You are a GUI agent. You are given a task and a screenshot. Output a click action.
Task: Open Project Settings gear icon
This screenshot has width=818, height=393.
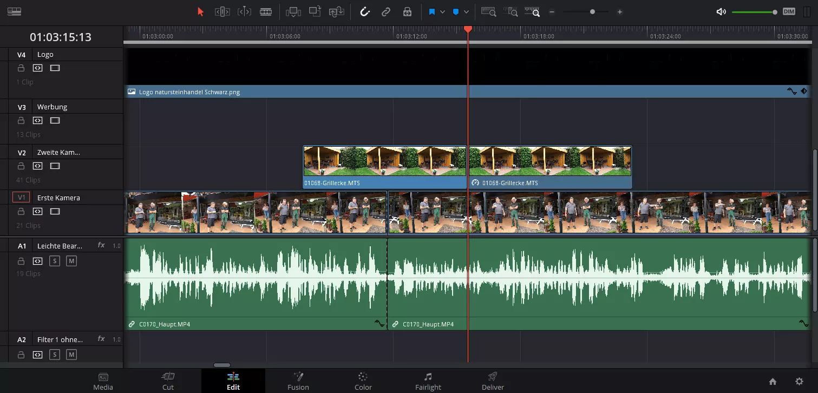799,381
